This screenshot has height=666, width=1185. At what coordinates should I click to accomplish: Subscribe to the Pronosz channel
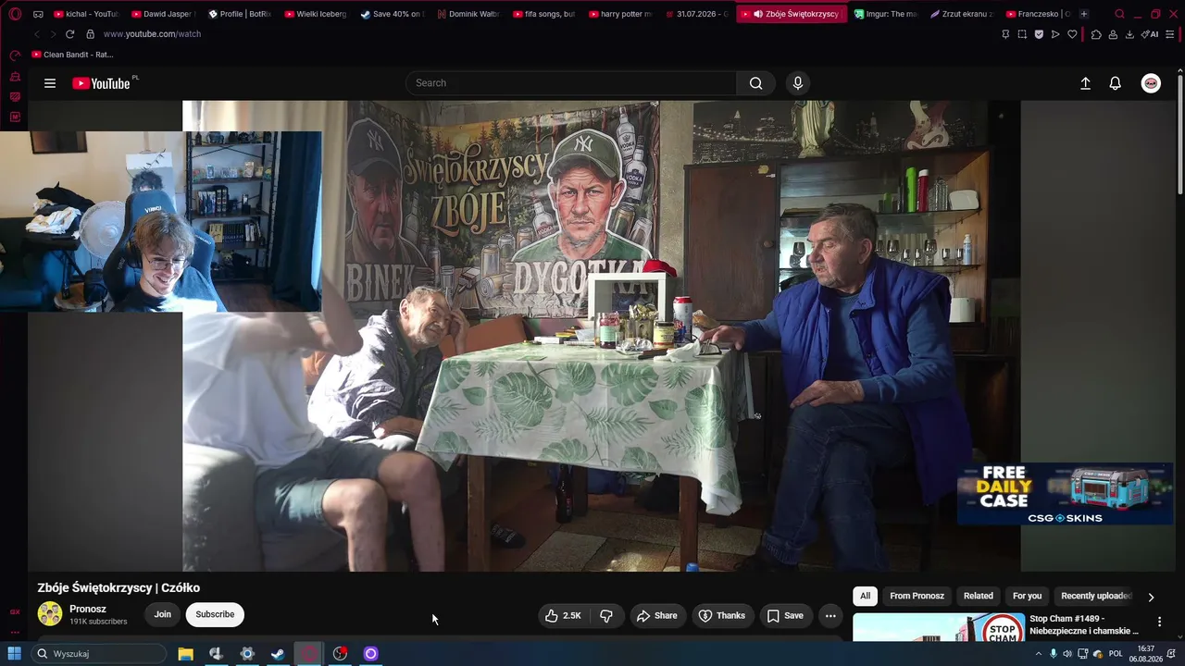coord(215,615)
